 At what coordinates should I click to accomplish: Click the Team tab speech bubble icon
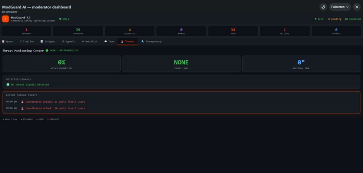[x=105, y=42]
